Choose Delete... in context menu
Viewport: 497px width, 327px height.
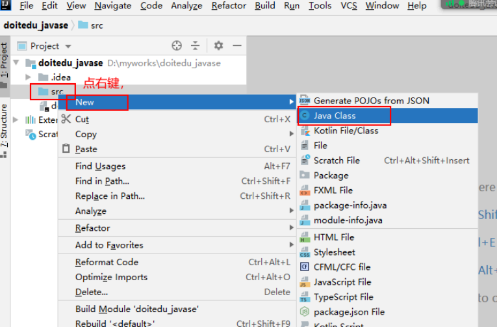[x=177, y=292]
